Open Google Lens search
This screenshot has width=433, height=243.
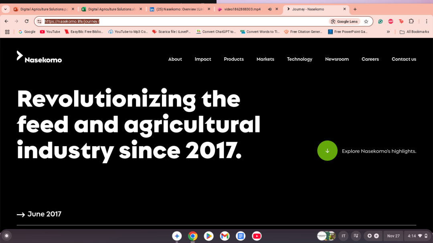coord(344,21)
